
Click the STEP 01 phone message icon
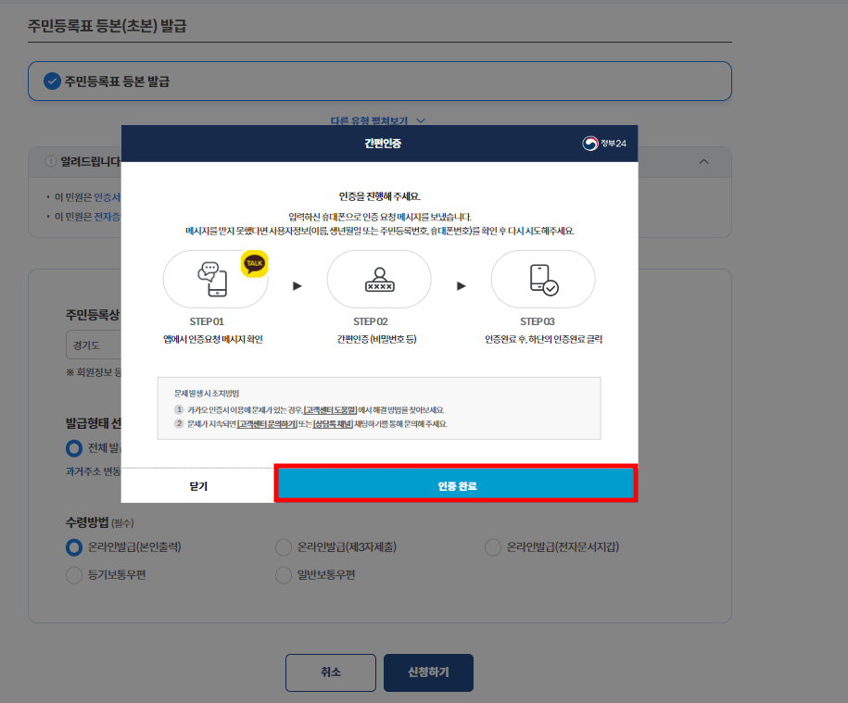coord(212,279)
